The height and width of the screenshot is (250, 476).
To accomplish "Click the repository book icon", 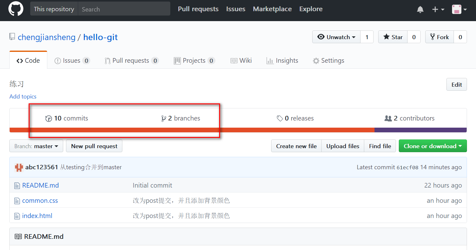I will [12, 37].
